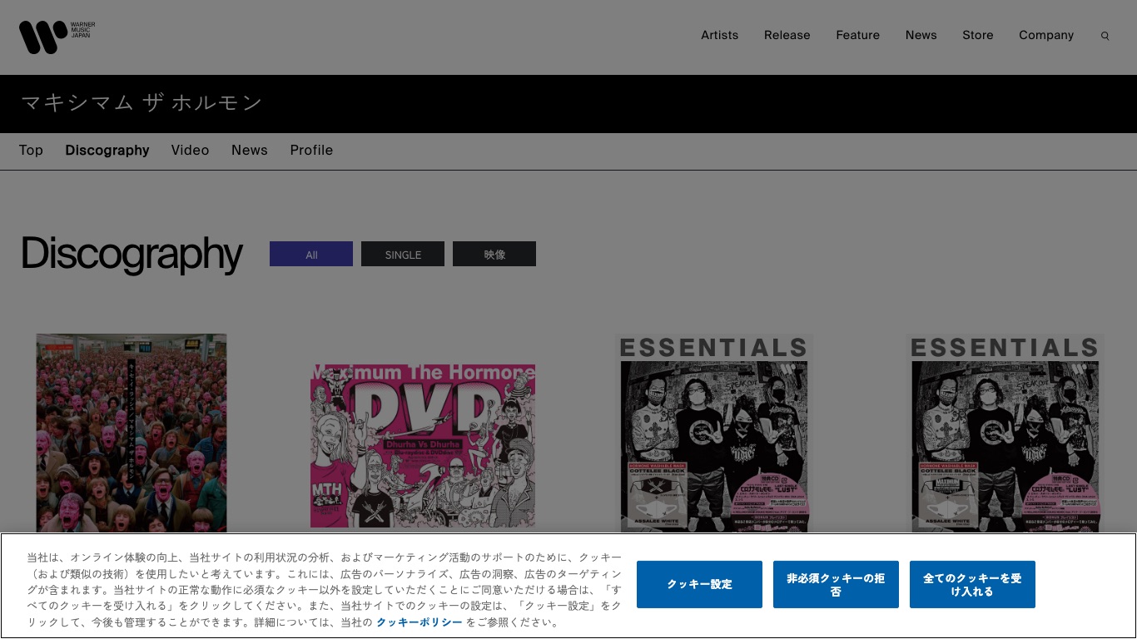Filter discography by All
1137x639 pixels.
click(311, 254)
